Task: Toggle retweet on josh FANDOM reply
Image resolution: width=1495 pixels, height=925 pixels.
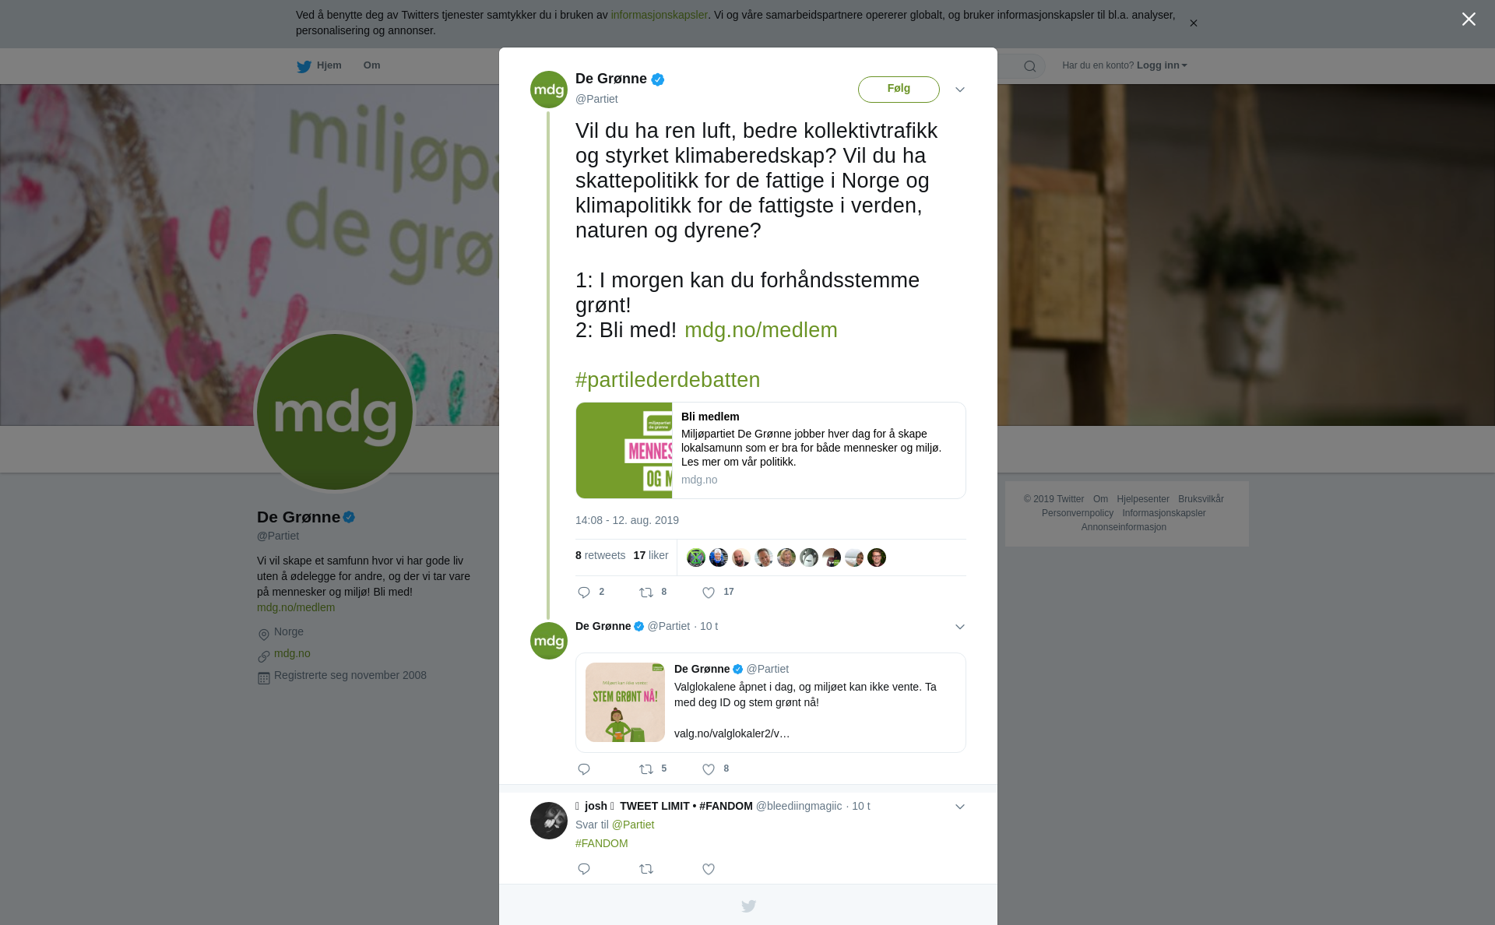Action: point(646,869)
